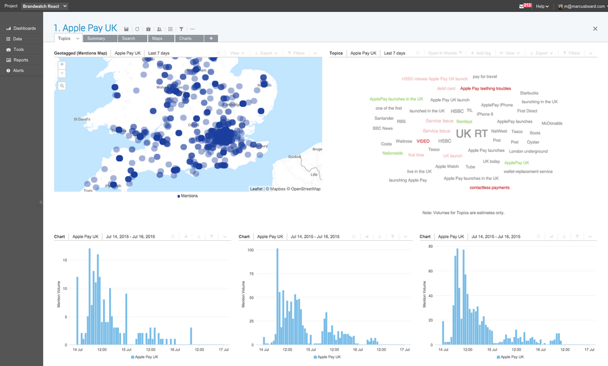
Task: Open more options ellipsis in dashboard toolbar
Action: point(192,29)
